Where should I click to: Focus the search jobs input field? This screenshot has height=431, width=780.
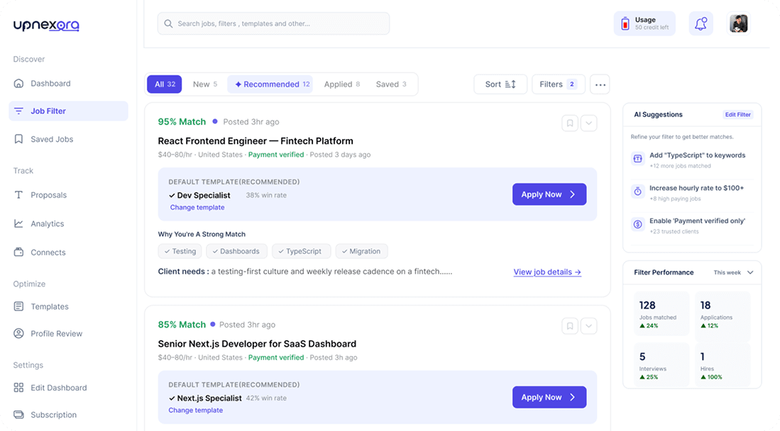pos(273,24)
